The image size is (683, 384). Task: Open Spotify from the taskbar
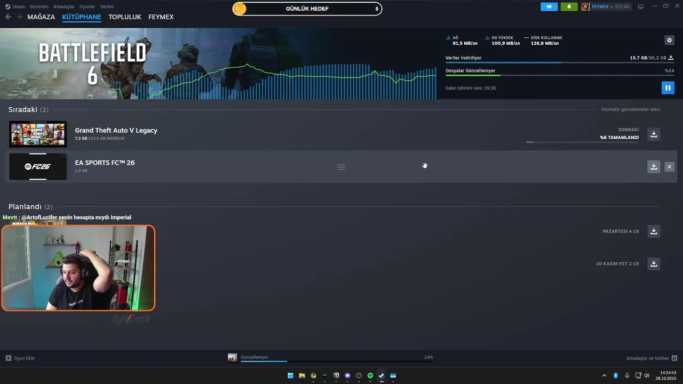[x=370, y=375]
